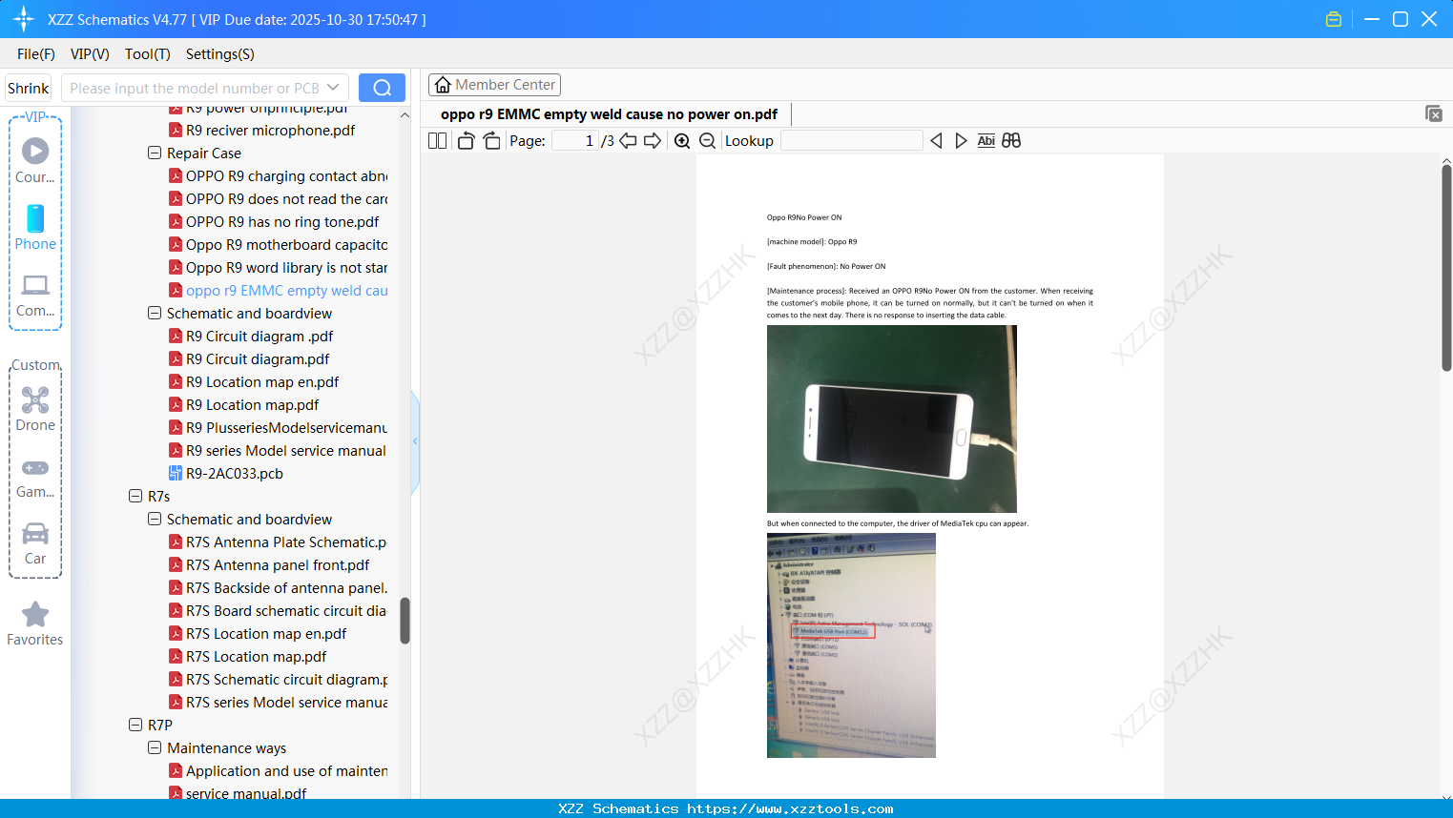Collapse the Repair Case folder

pos(155,153)
